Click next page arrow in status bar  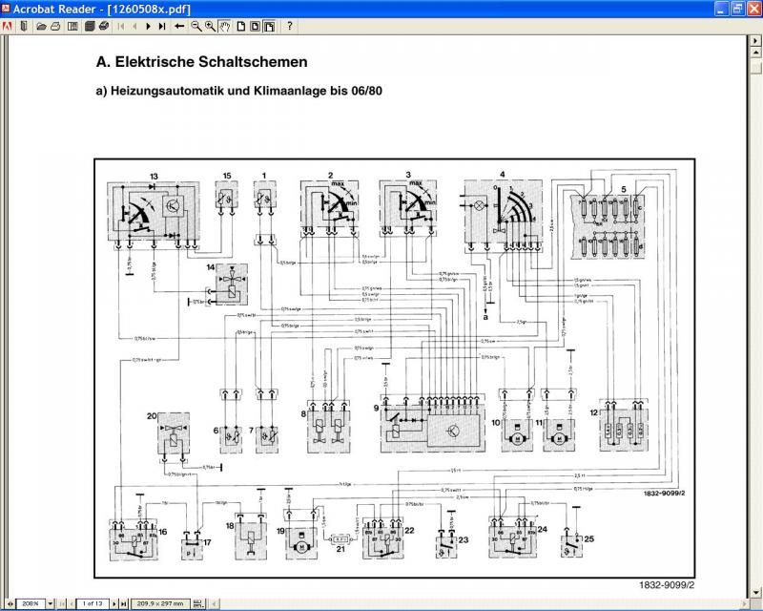pos(113,603)
